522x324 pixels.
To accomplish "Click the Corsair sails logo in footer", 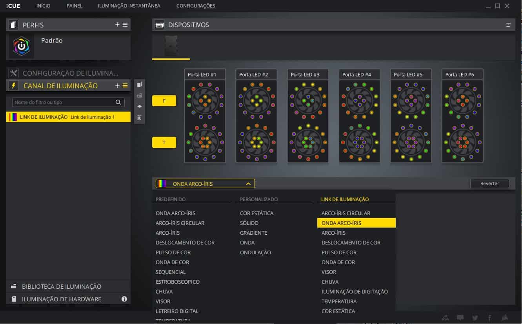I will coord(505,318).
